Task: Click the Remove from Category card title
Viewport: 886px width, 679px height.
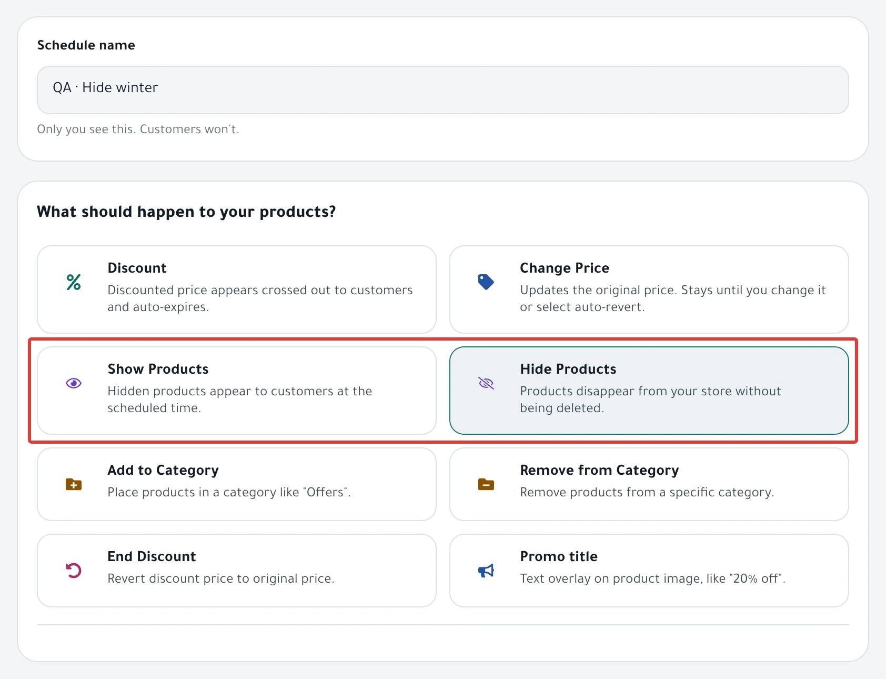Action: click(599, 470)
